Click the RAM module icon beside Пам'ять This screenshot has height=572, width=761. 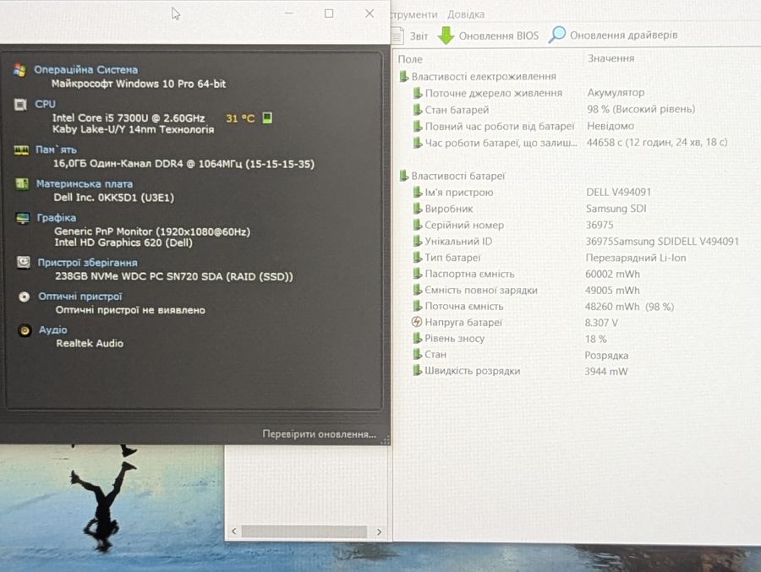coord(21,150)
